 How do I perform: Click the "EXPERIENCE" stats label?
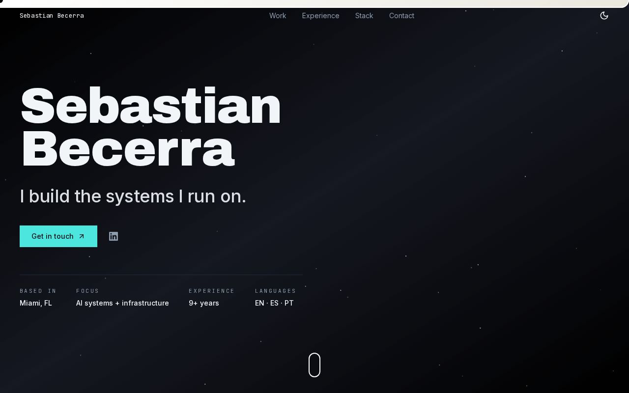pos(212,291)
